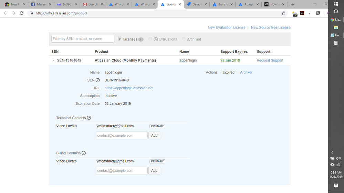
Task: Click the browser forward arrow
Action: click(x=14, y=13)
